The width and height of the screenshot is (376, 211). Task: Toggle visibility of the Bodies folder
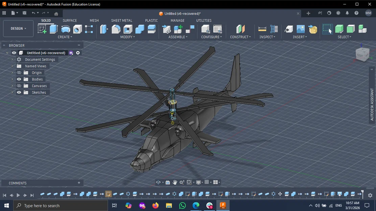19,79
